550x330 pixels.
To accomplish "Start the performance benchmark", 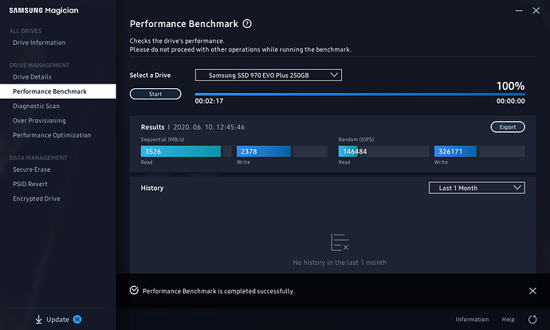I will coord(155,94).
